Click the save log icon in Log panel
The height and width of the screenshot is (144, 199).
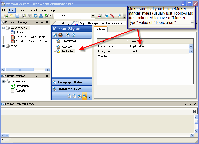tap(195, 111)
